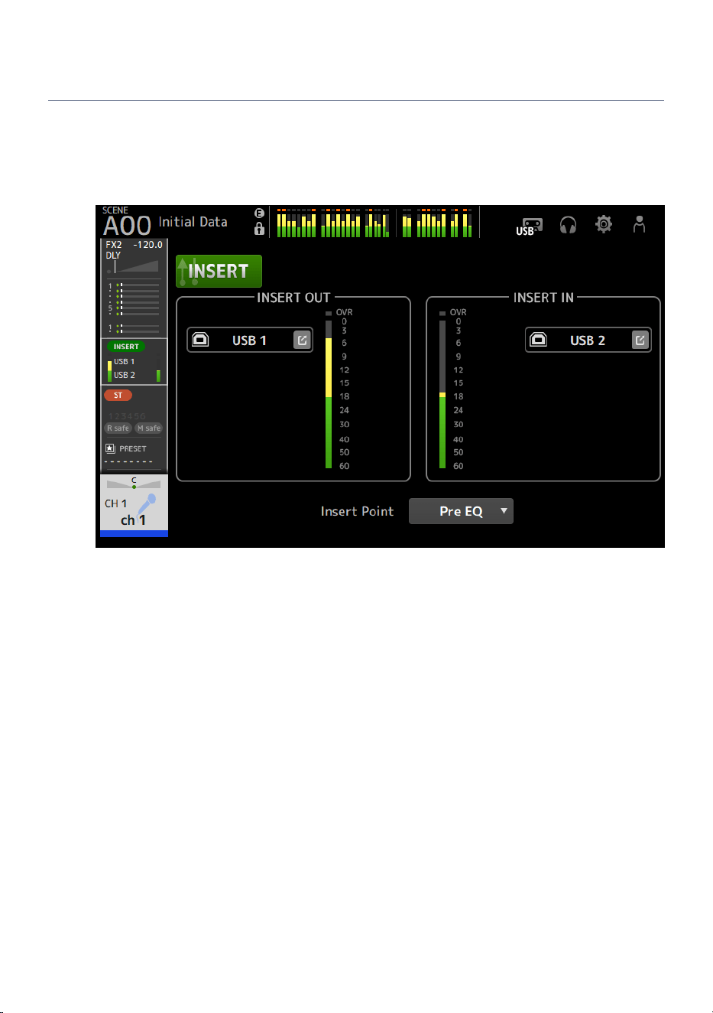Screen dimensions: 713x1013
Task: Click the pop-out icon on USB 1
Action: tap(303, 340)
